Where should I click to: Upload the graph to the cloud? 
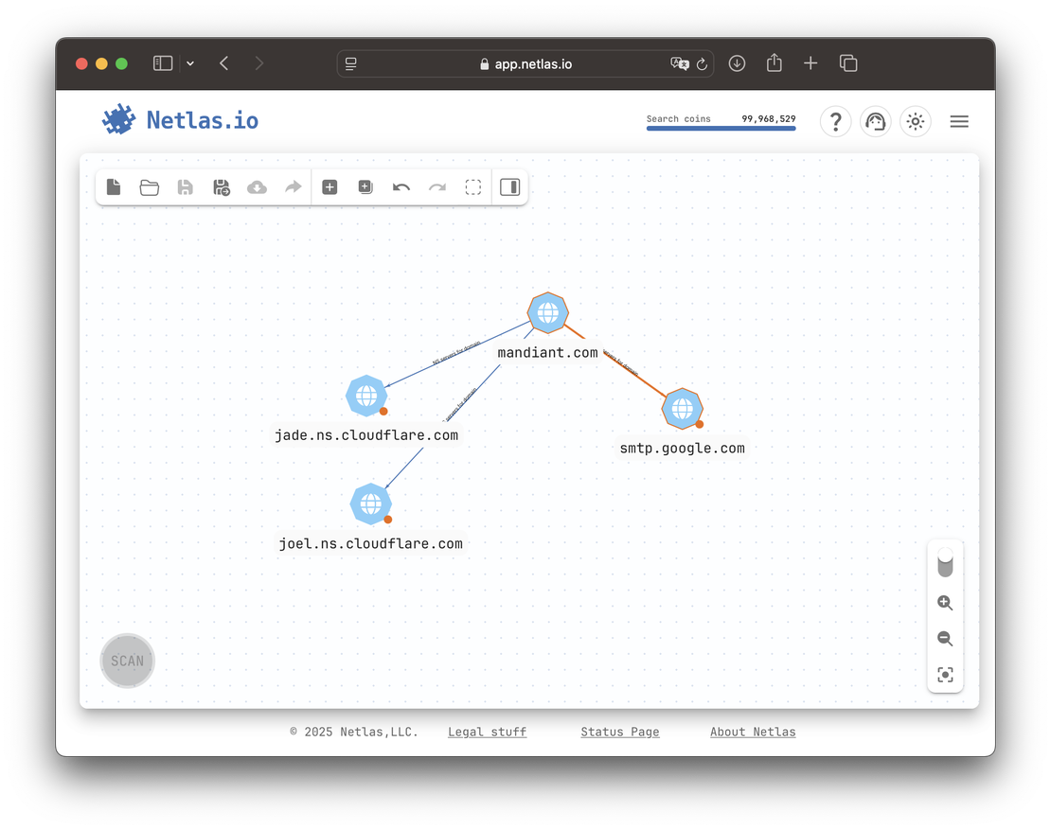click(257, 186)
